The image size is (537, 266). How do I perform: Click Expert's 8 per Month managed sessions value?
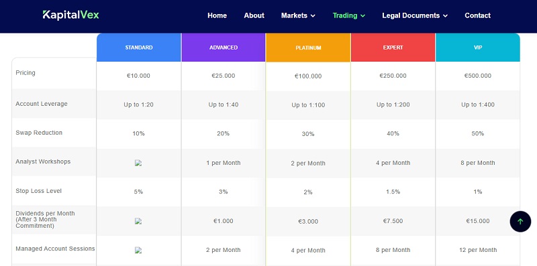pos(393,250)
